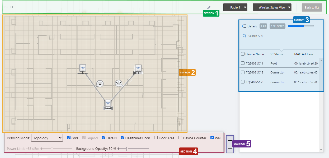The height and width of the screenshot is (158, 329).
Task: Click the bottom connector AP icon
Action: 108,104
